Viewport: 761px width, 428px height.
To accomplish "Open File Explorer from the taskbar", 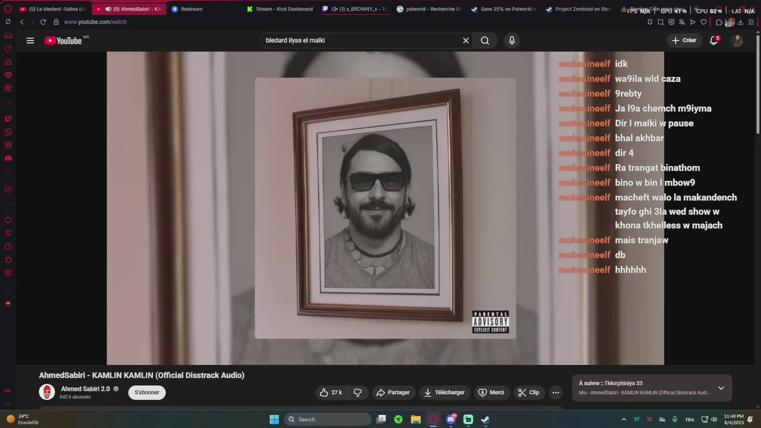I will (416, 419).
